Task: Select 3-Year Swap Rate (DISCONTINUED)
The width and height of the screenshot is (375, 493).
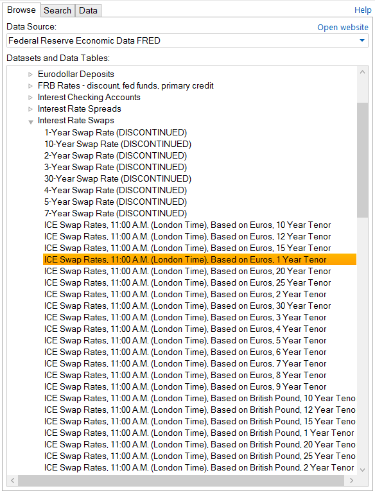Action: pyautogui.click(x=116, y=167)
